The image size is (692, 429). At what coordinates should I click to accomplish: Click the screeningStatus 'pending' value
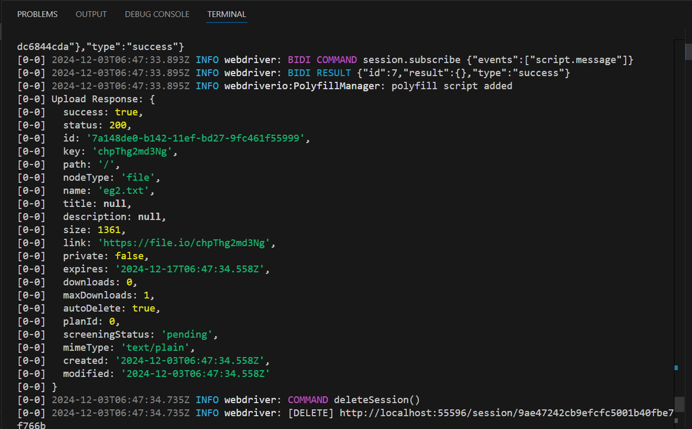186,335
